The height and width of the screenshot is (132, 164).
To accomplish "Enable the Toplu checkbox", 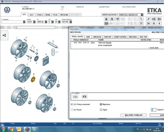I will 101,110.
